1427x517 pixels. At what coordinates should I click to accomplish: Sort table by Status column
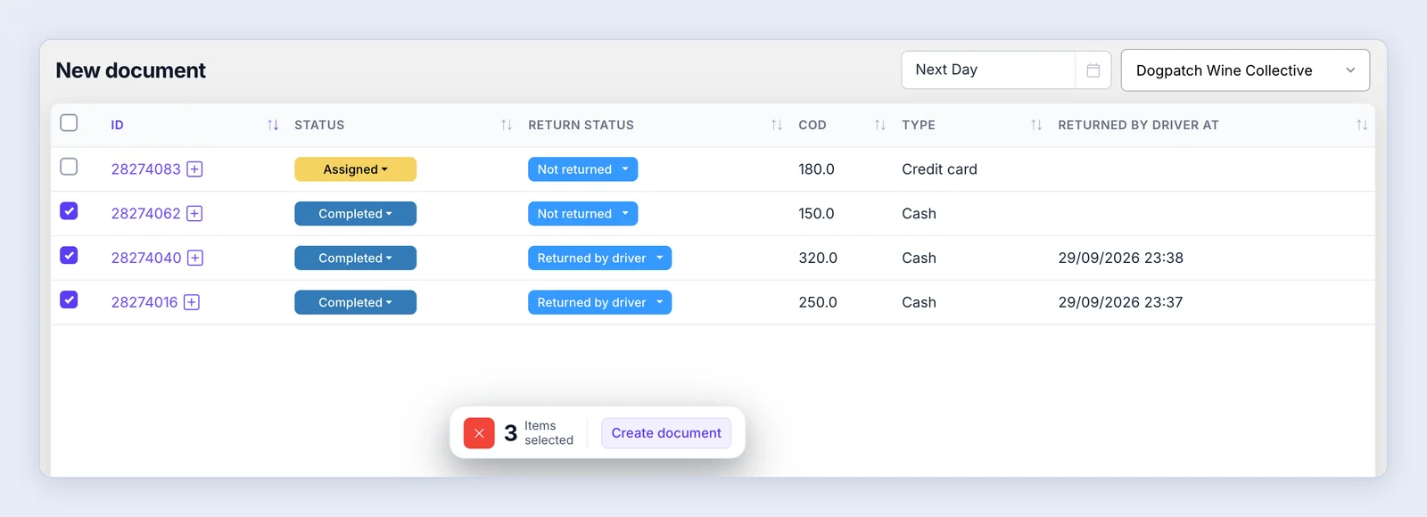click(x=507, y=125)
